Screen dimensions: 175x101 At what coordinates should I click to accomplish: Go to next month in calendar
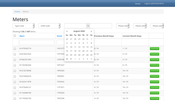[x=91, y=31]
